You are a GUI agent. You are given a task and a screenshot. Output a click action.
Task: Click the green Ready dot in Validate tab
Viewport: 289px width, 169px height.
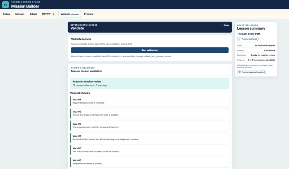72,14
